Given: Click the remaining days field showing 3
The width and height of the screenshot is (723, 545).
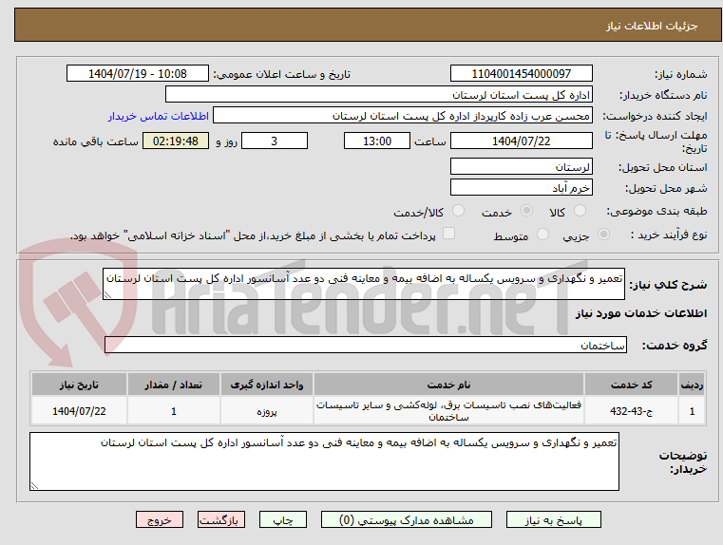Looking at the screenshot, I should [x=275, y=141].
